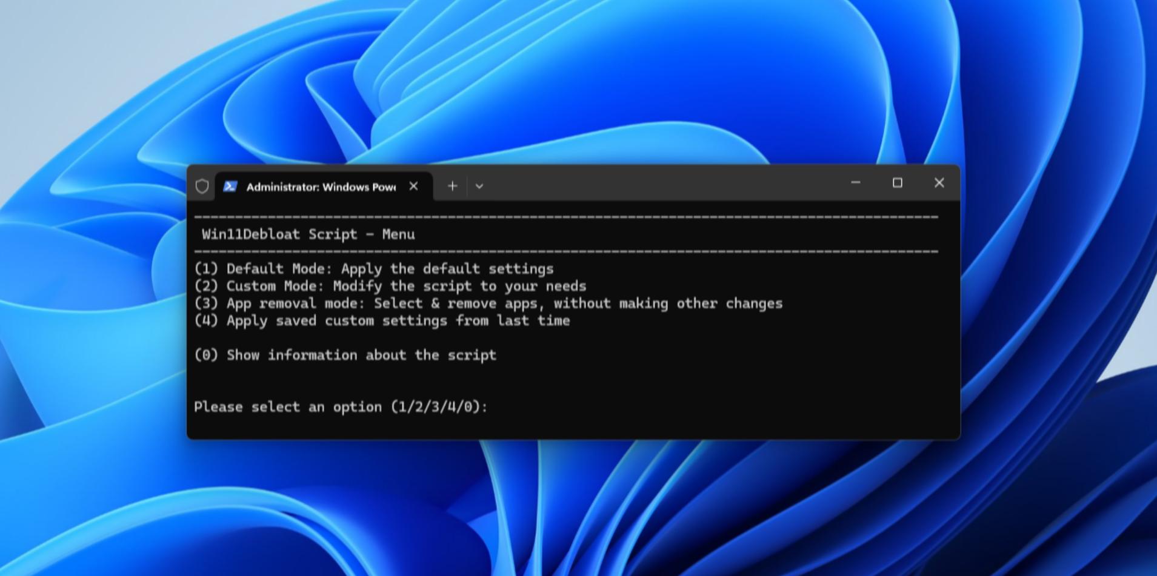Open a new tab using the plus icon
Image resolution: width=1157 pixels, height=576 pixels.
coord(452,186)
